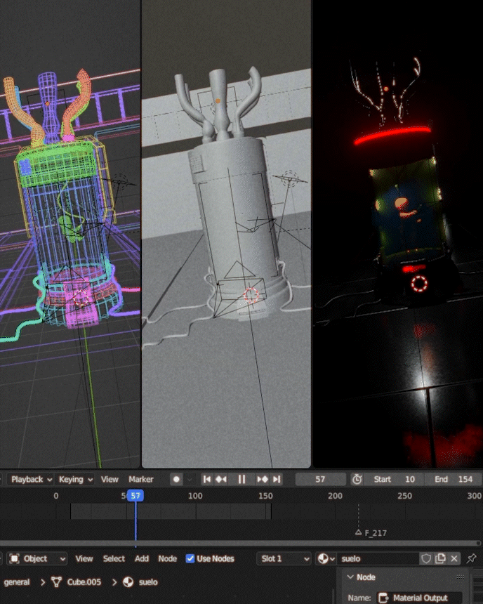
Task: Click the End frame field
Action: point(454,479)
